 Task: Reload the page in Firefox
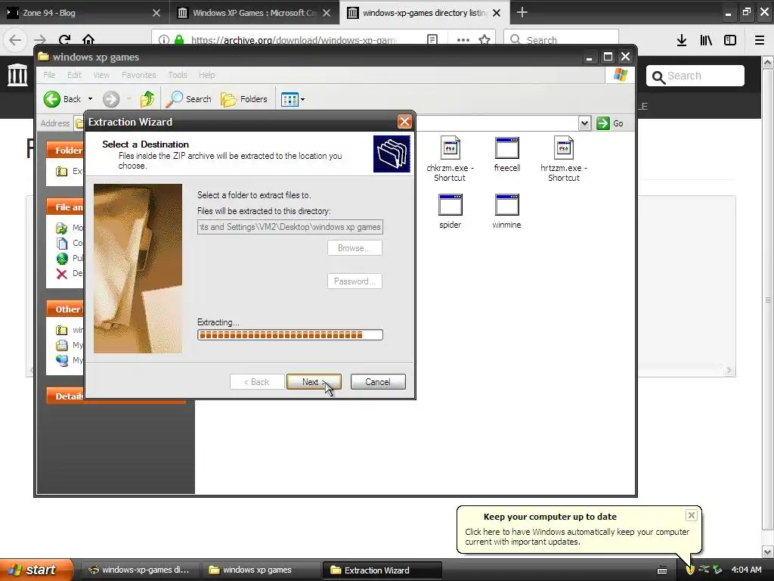[65, 40]
